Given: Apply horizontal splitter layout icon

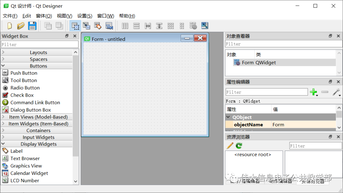Looking at the screenshot, I should (148, 26).
